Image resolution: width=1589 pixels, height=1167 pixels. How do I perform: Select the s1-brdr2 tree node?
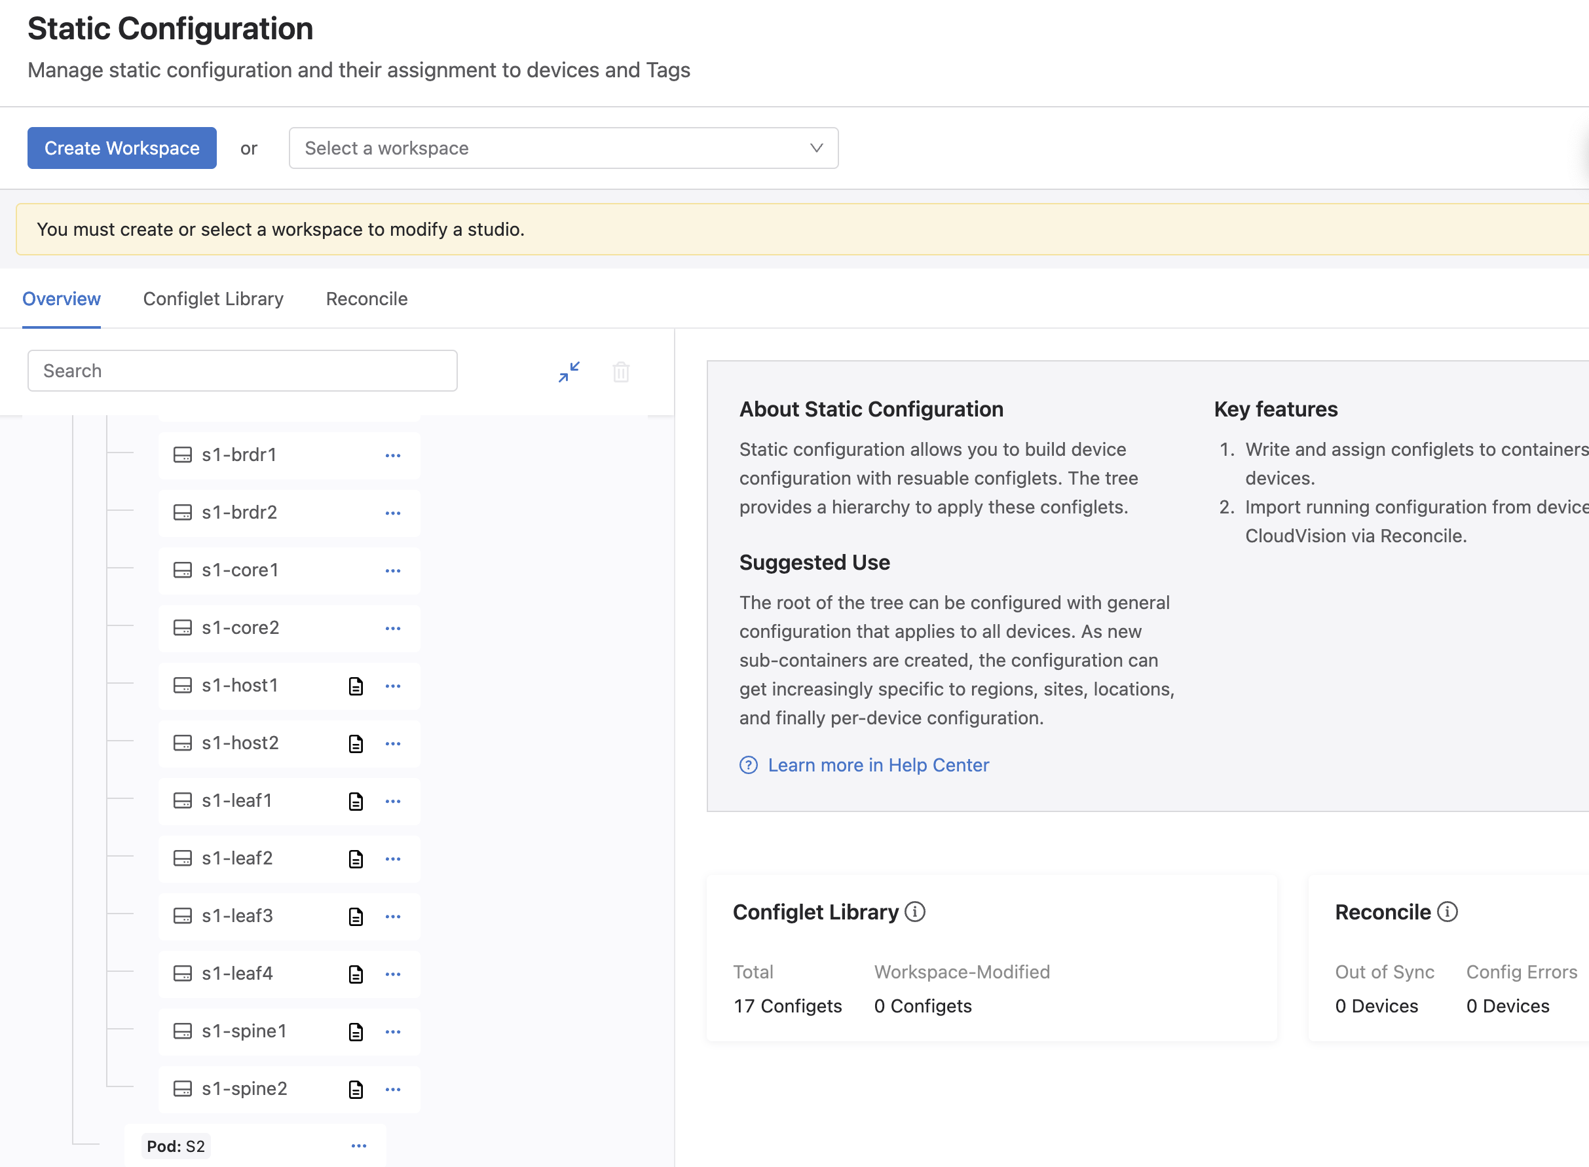239,512
